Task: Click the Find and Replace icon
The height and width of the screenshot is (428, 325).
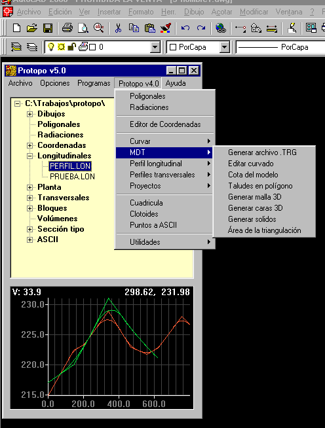Action: point(99,27)
